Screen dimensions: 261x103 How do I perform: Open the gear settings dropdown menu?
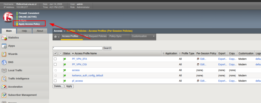(57, 37)
